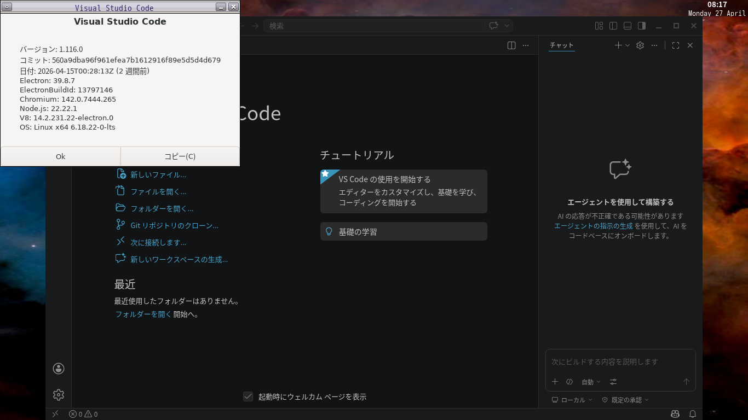Image resolution: width=748 pixels, height=420 pixels.
Task: Expand the 既定の承認 approval dropdown
Action: pos(625,400)
